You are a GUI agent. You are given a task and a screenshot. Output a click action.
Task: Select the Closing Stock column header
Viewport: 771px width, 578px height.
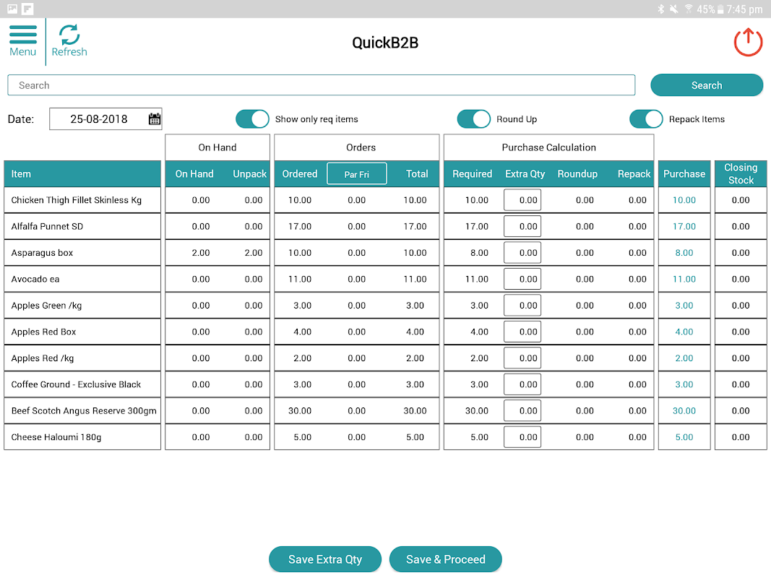741,174
